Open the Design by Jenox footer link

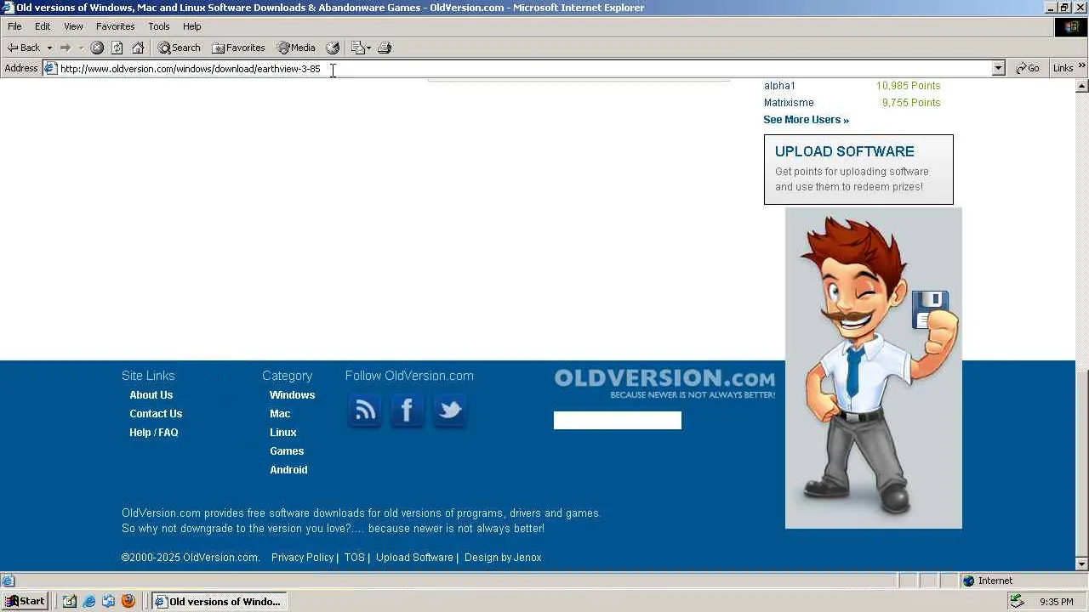click(x=503, y=558)
